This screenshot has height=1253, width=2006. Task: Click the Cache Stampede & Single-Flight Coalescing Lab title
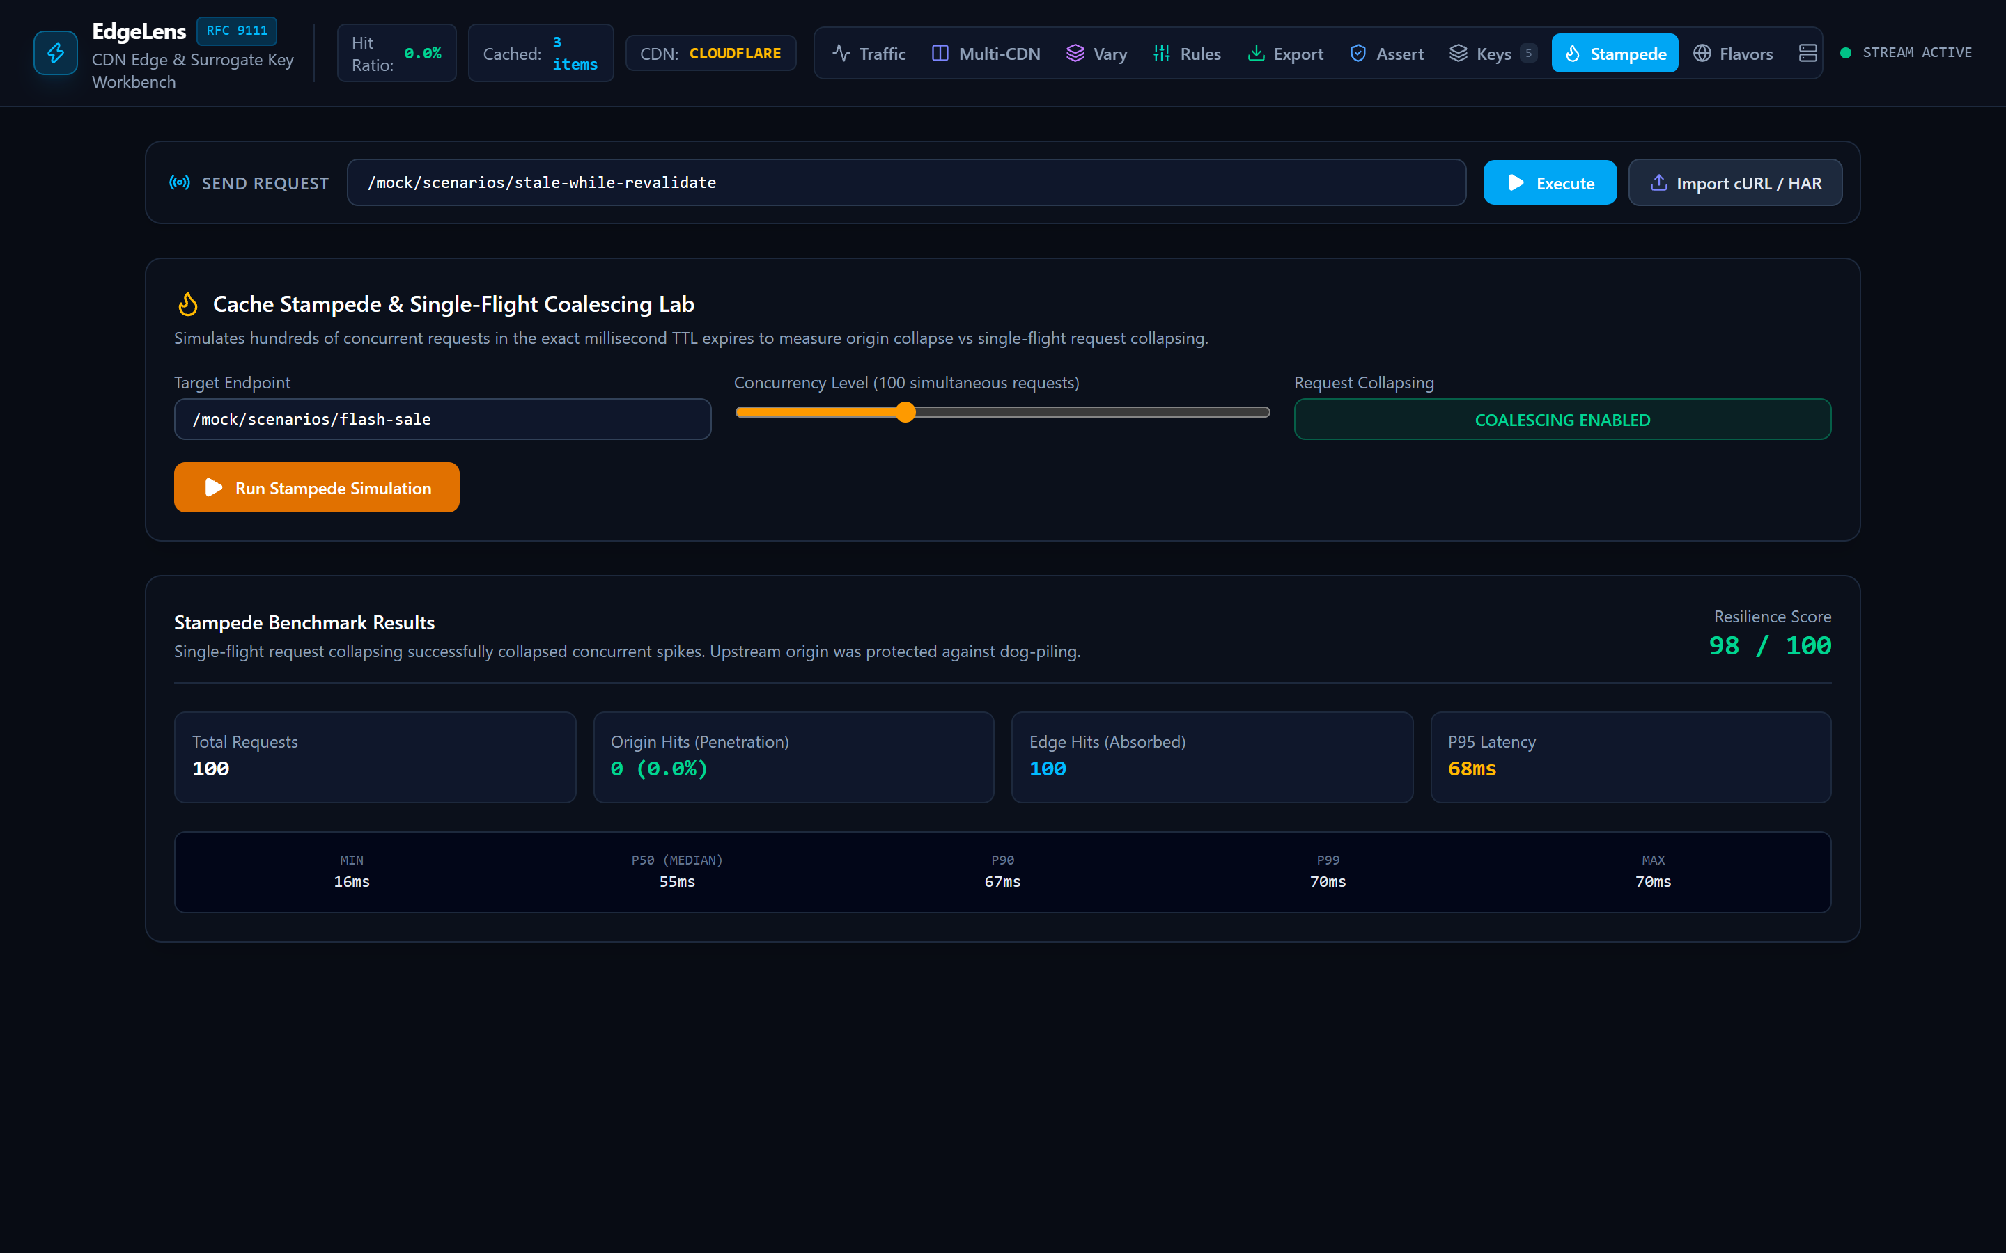coord(453,304)
